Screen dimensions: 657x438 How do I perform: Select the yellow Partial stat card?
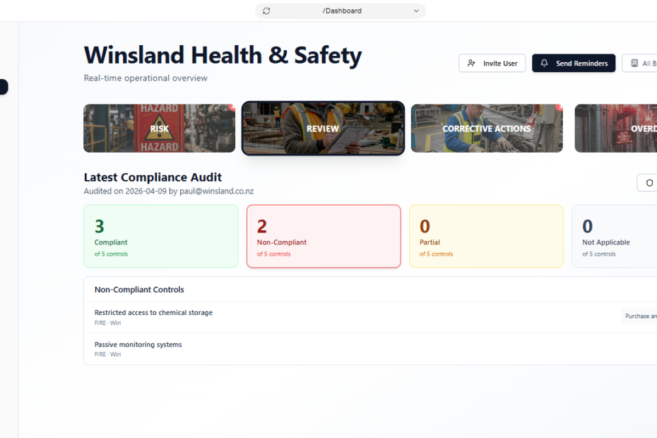coord(486,236)
